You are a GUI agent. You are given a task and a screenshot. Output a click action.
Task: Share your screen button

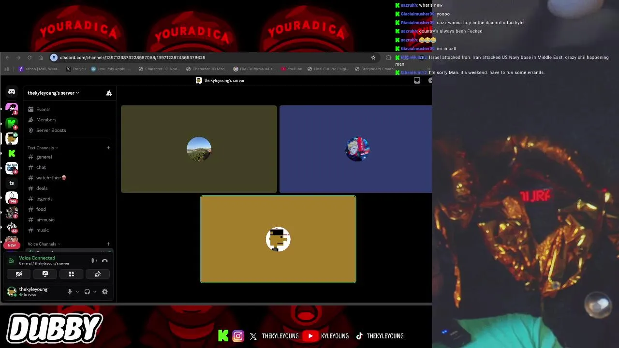(45, 274)
